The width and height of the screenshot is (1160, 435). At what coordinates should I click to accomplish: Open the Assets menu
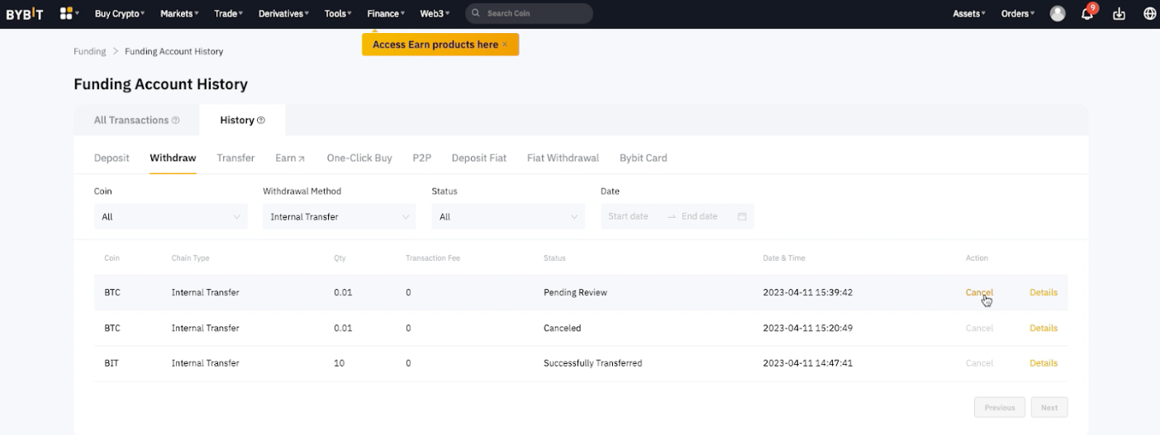(968, 14)
